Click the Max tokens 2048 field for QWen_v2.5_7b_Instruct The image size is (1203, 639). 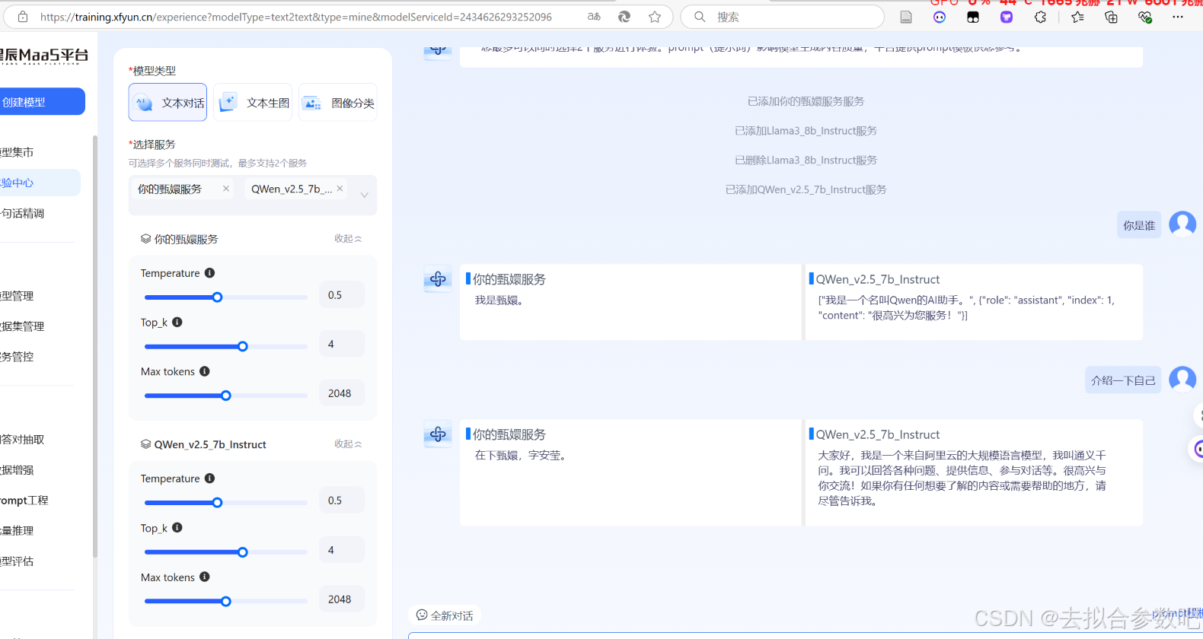point(341,599)
